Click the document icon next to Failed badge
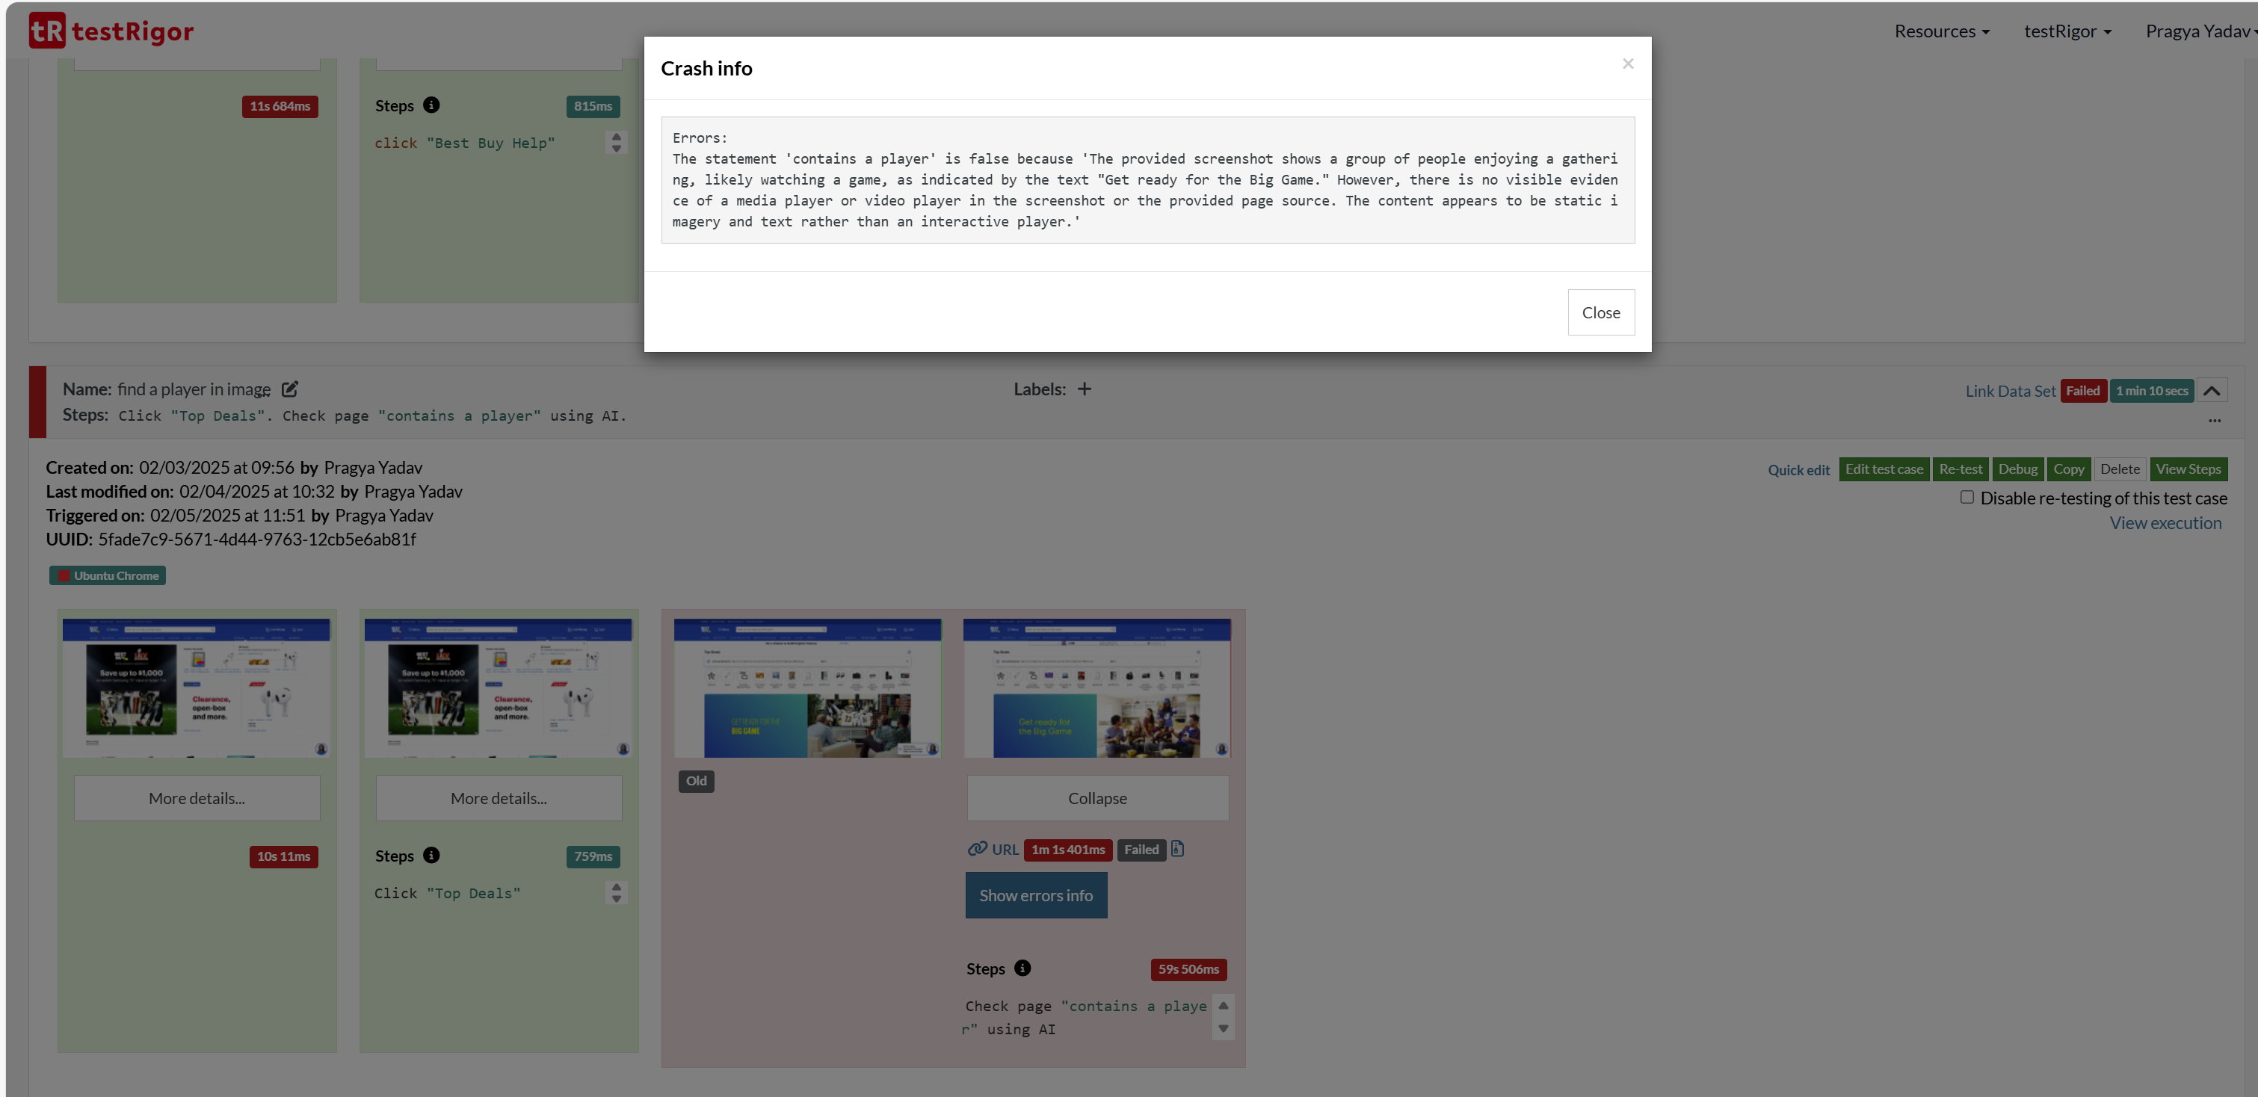 [1177, 849]
